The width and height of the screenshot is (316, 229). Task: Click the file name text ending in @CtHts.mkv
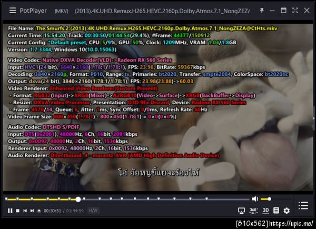(156, 28)
